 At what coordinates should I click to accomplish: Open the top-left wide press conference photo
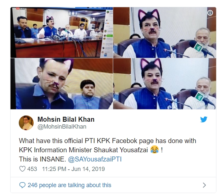click(x=62, y=33)
